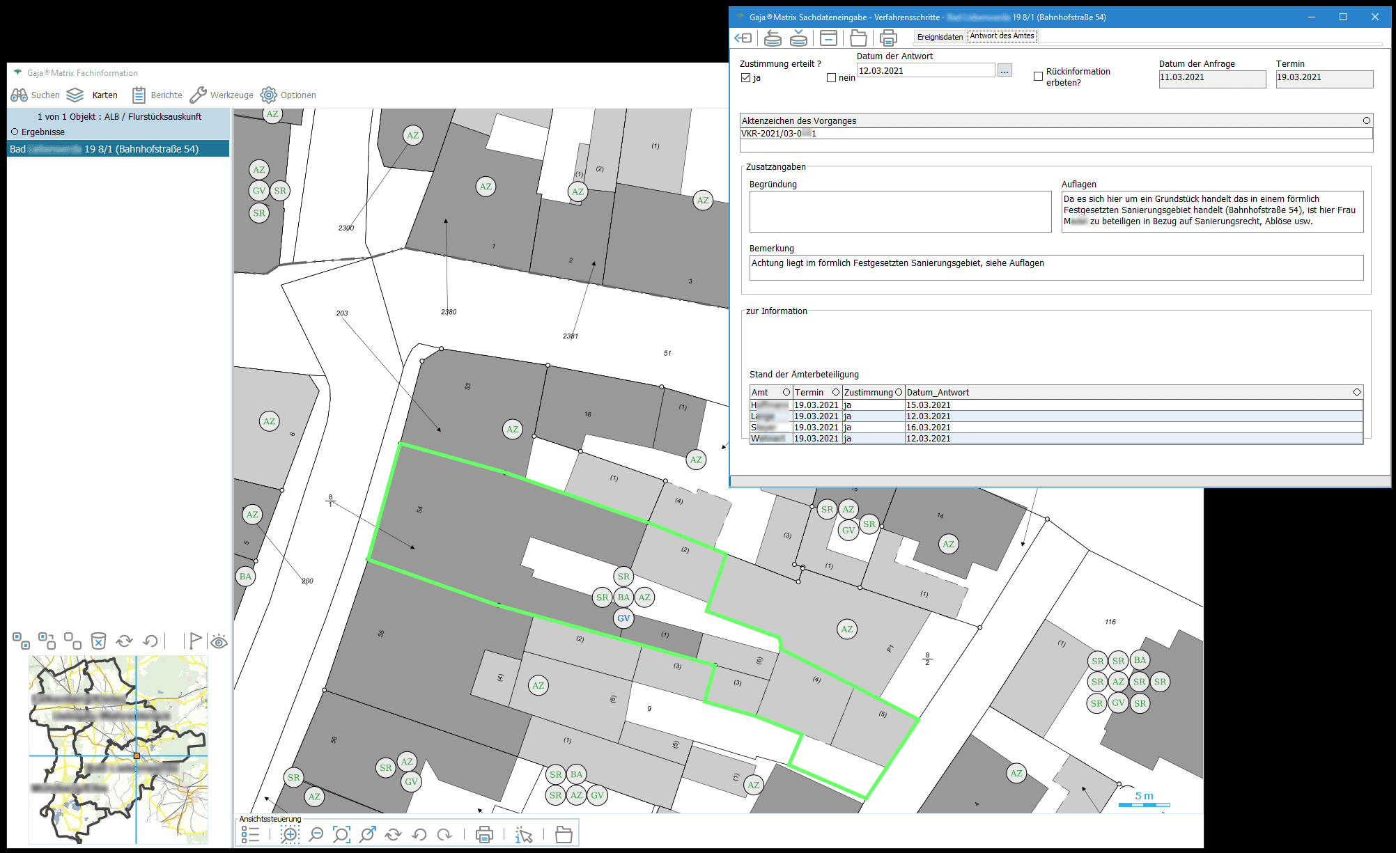This screenshot has width=1396, height=853.
Task: Click the layer list icon in view controls
Action: click(251, 834)
